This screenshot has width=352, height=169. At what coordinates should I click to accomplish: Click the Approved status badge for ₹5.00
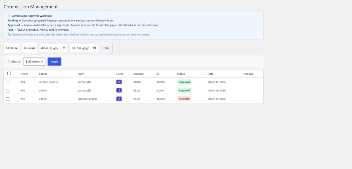point(184,90)
